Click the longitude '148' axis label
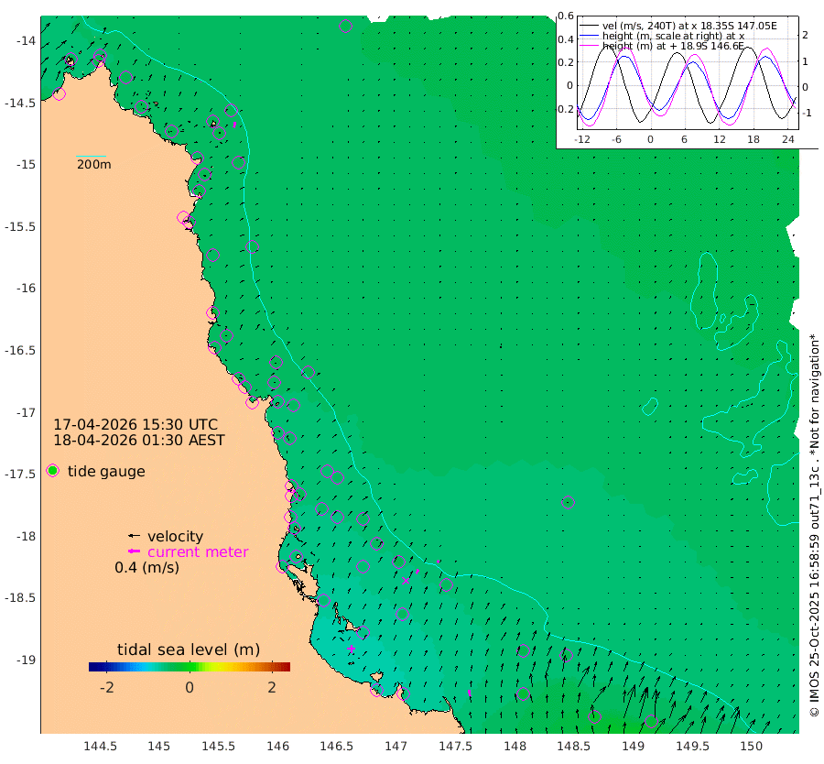Image resolution: width=824 pixels, height=764 pixels. [515, 746]
